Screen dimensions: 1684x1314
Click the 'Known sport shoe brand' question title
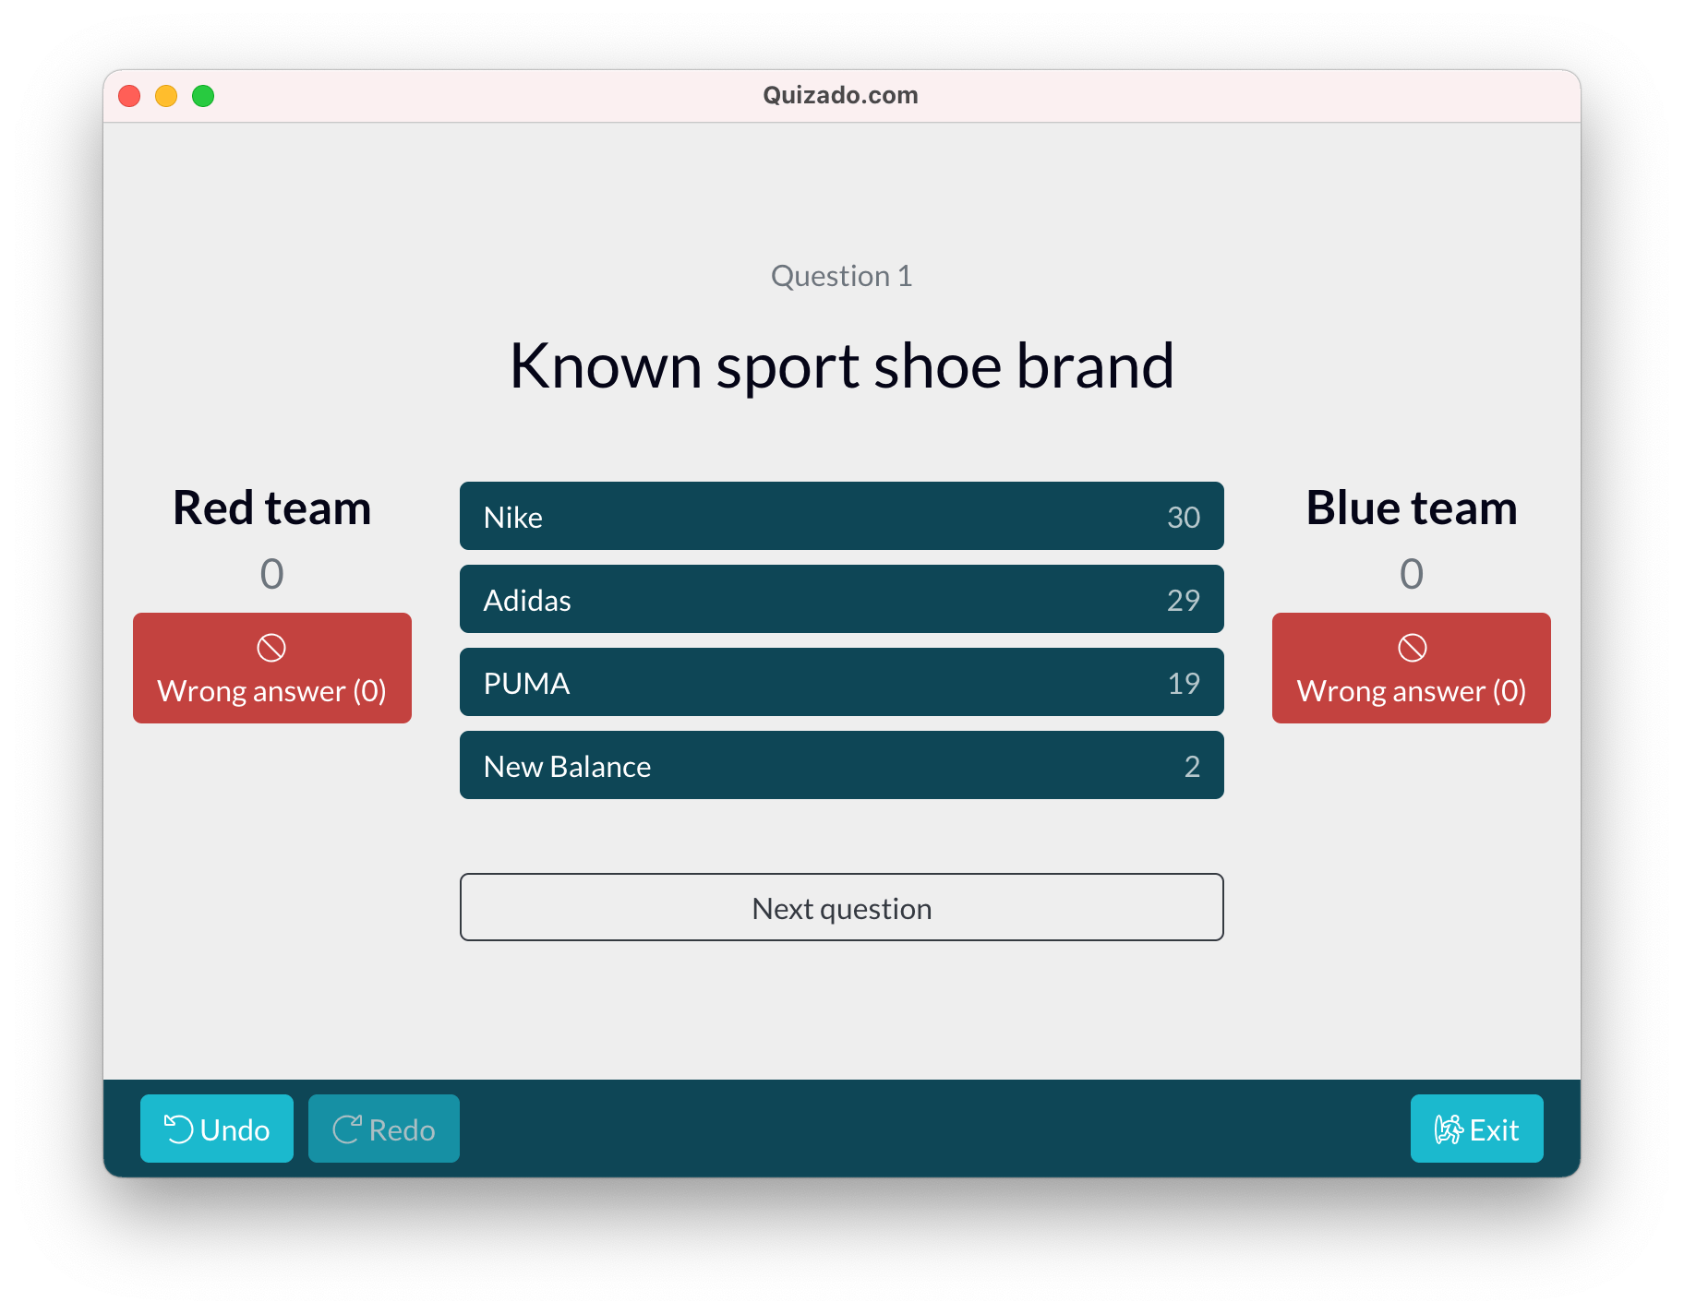pos(841,366)
